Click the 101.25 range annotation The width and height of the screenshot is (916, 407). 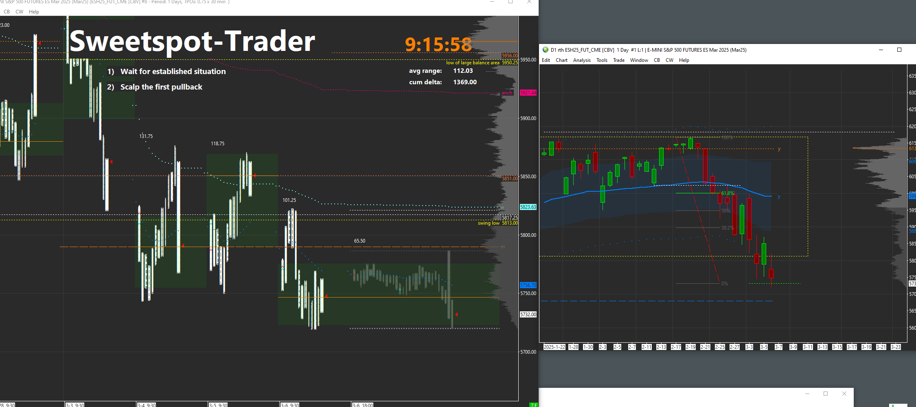pyautogui.click(x=289, y=200)
